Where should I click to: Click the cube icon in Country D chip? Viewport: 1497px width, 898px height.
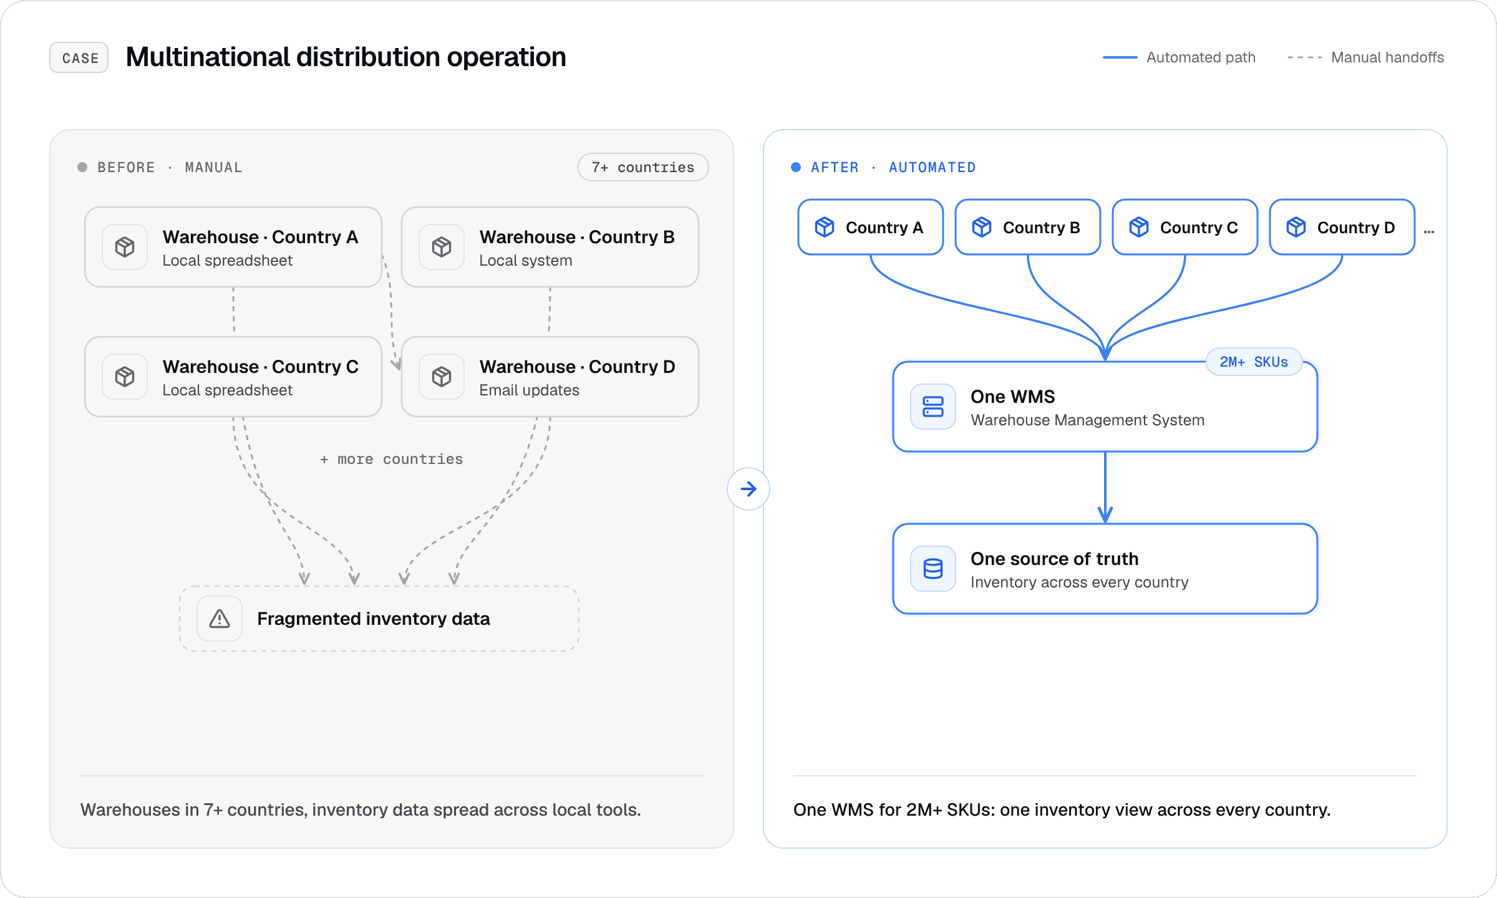point(1296,227)
